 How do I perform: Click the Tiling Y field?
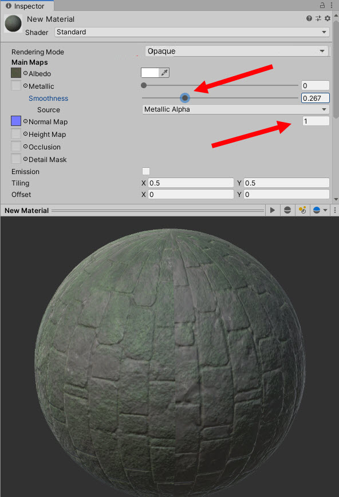click(x=286, y=183)
